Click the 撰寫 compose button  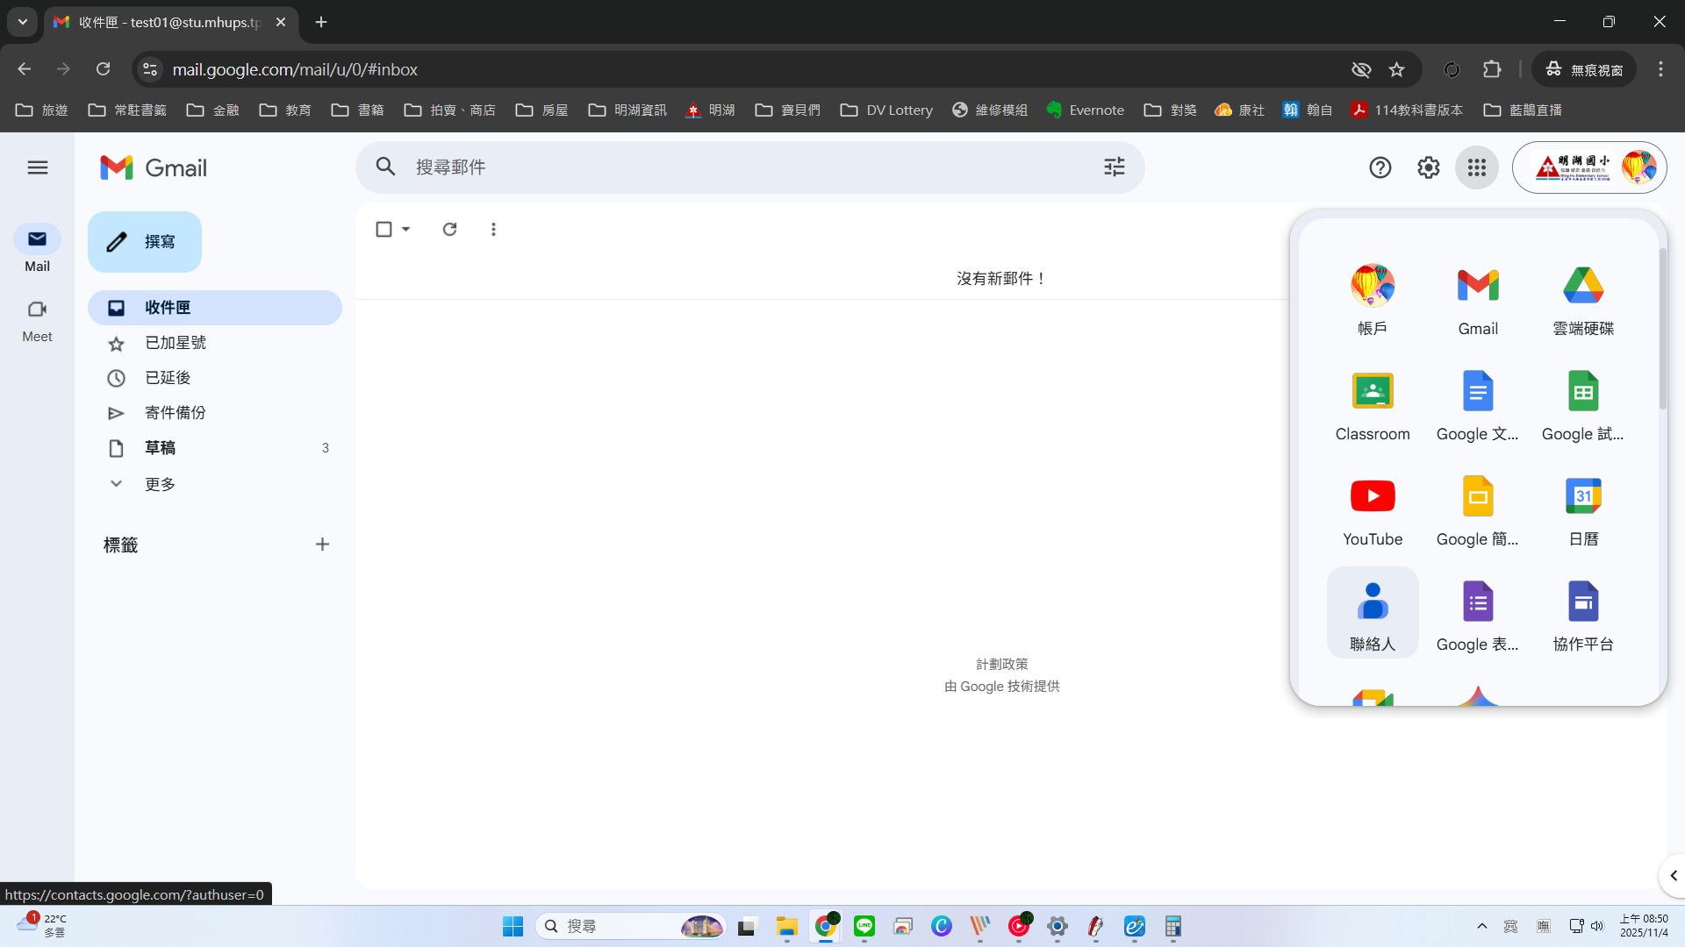[x=145, y=242]
